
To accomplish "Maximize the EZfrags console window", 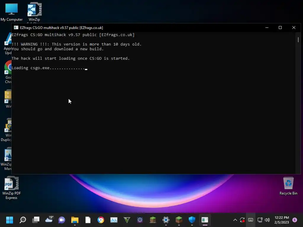I will pyautogui.click(x=280, y=27).
